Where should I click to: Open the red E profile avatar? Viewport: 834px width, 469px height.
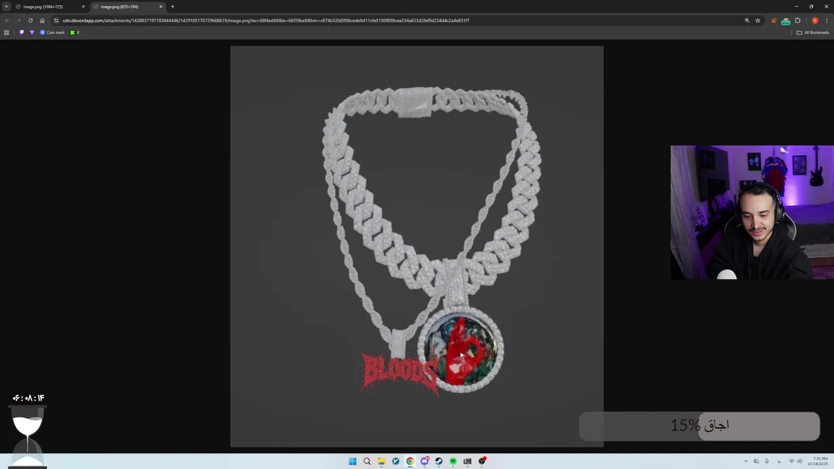(x=814, y=20)
